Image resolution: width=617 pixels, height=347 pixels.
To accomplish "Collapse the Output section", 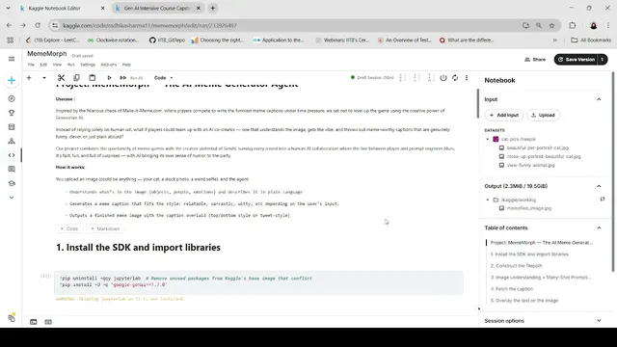I will coord(599,186).
